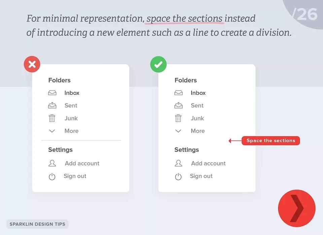
Task: Click the Sign out power icon in right card
Action: click(x=178, y=176)
